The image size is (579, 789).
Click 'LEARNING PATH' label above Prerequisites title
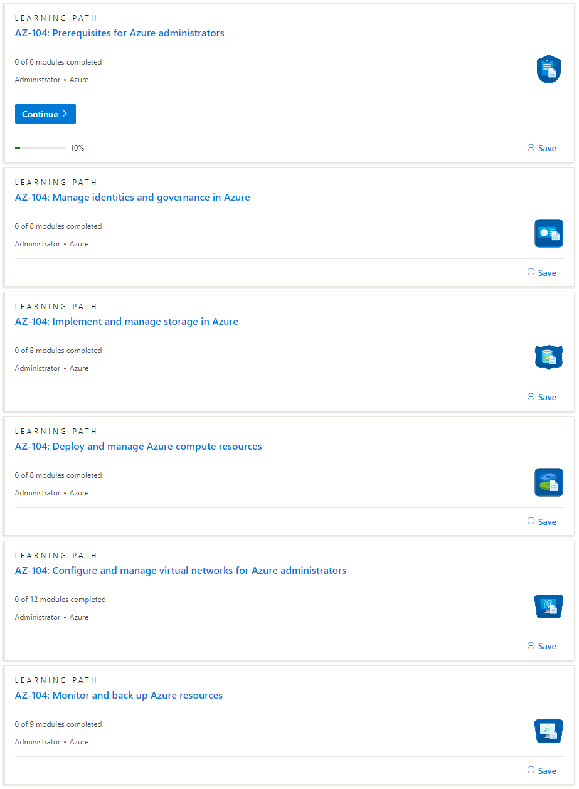pyautogui.click(x=56, y=18)
